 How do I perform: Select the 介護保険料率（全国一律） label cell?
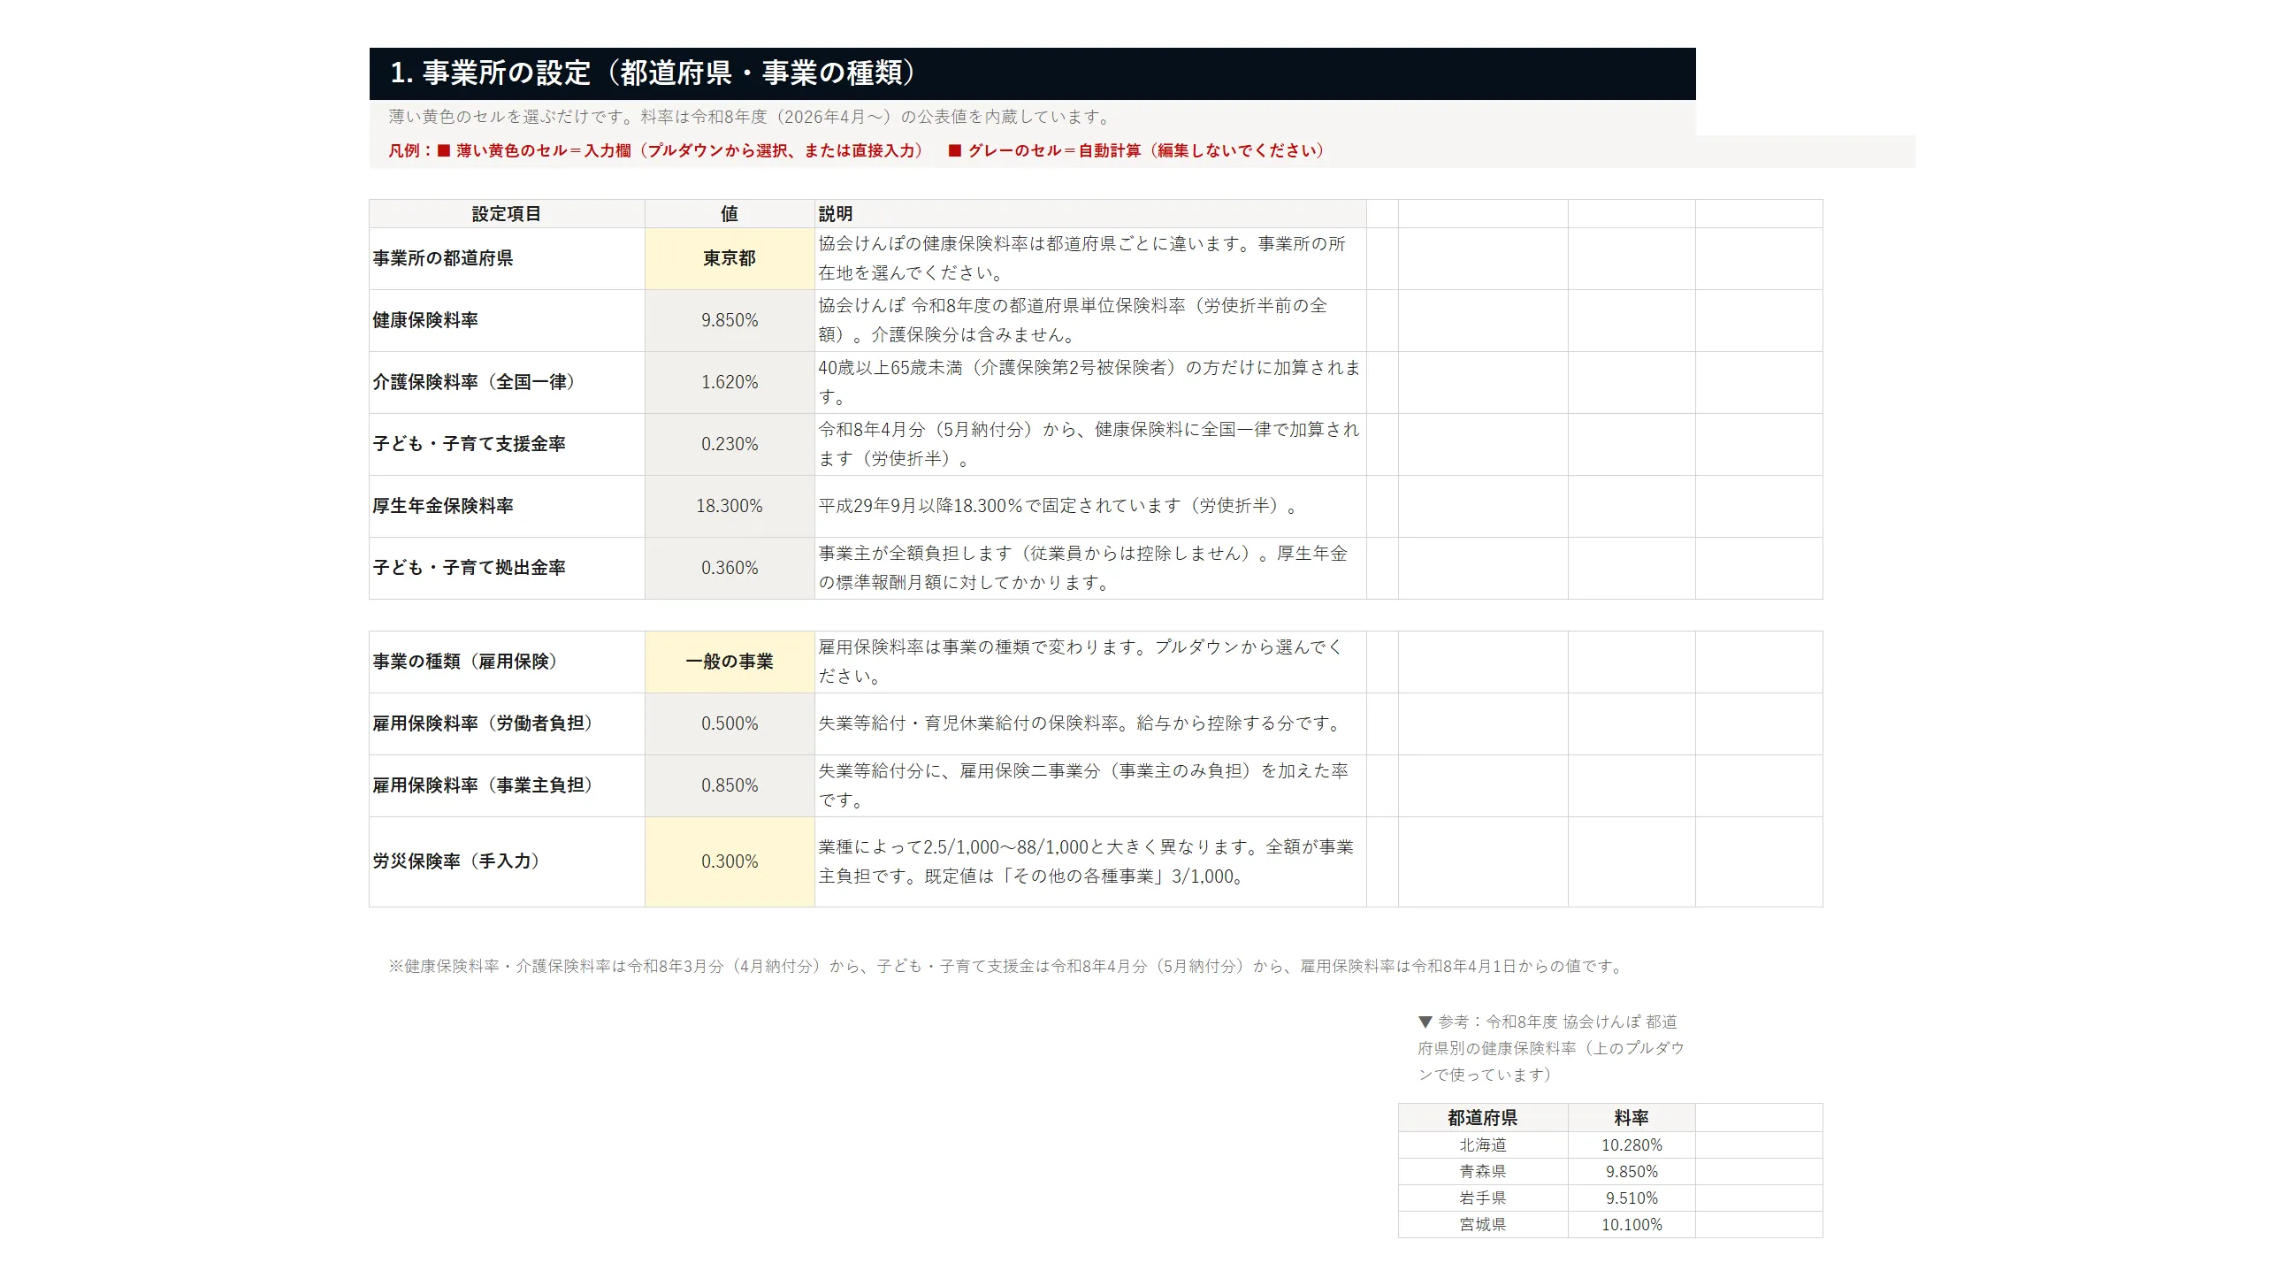pos(507,382)
